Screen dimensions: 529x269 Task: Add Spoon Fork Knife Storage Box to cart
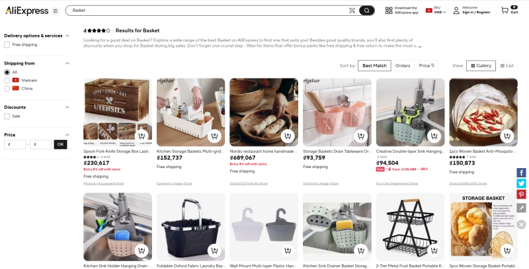[x=141, y=136]
